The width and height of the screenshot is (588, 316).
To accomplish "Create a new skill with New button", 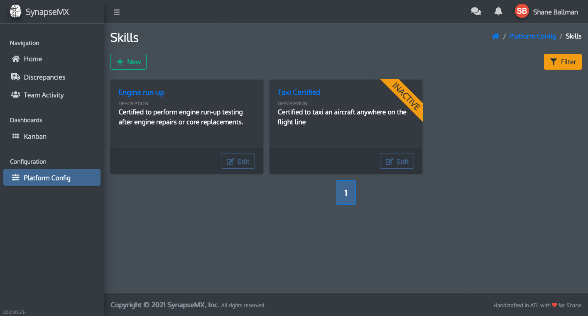I will click(x=128, y=62).
